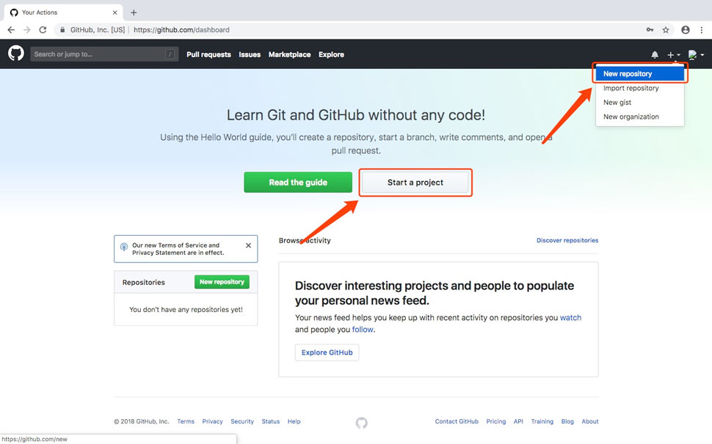This screenshot has width=712, height=444.
Task: Select the Your Actions tab
Action: coord(65,12)
